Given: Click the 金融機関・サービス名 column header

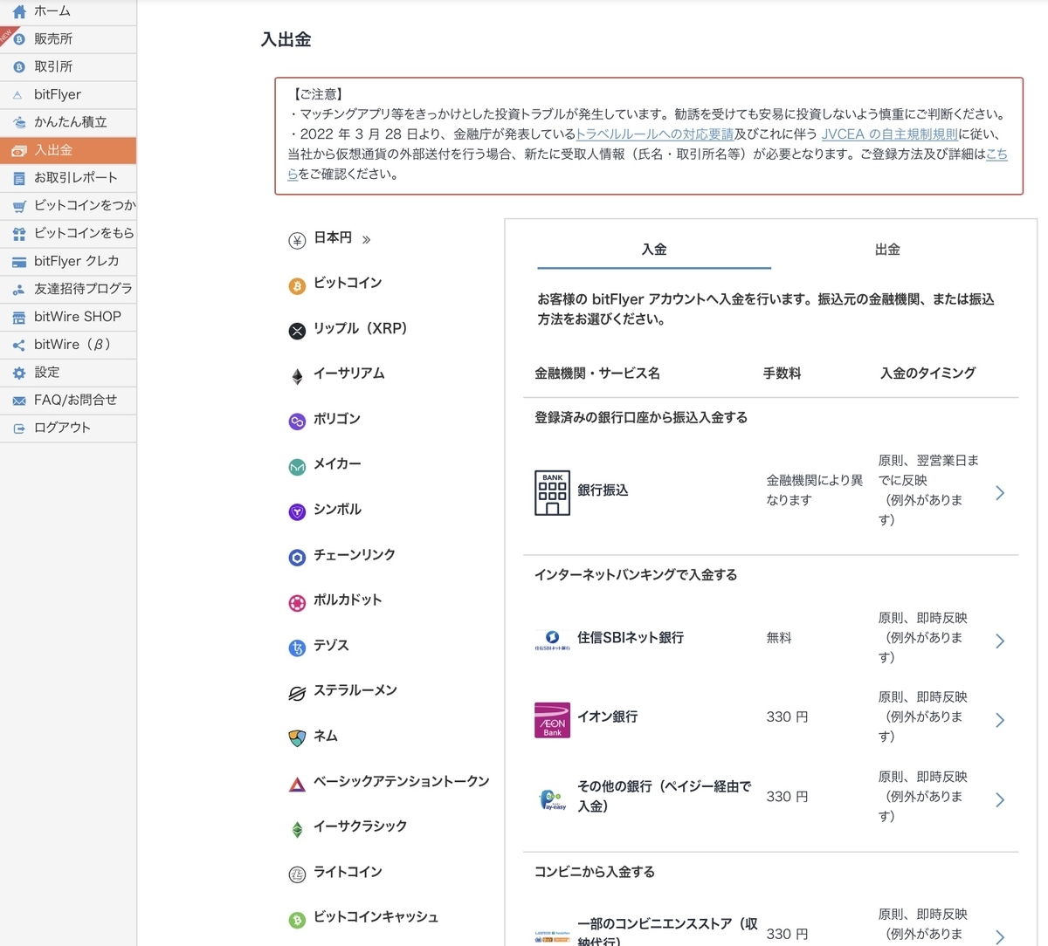Looking at the screenshot, I should [597, 373].
